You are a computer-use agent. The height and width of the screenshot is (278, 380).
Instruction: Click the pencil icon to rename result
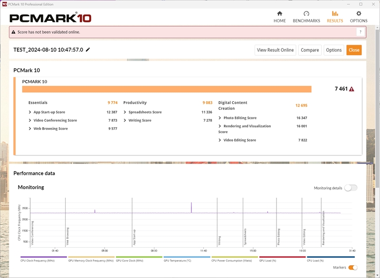88,50
